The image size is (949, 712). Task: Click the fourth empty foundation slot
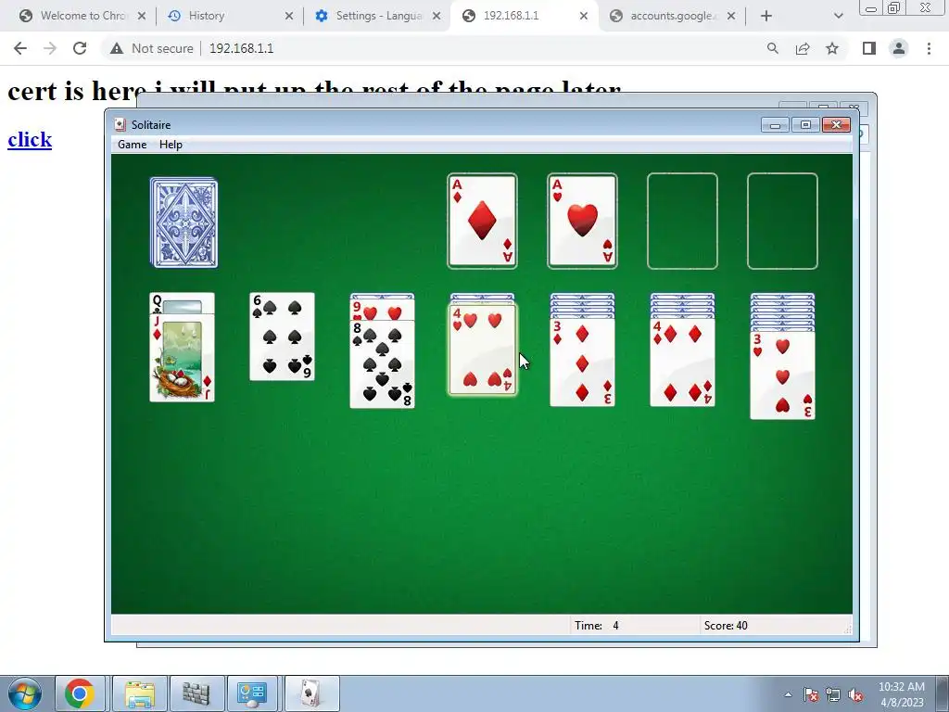coord(782,221)
